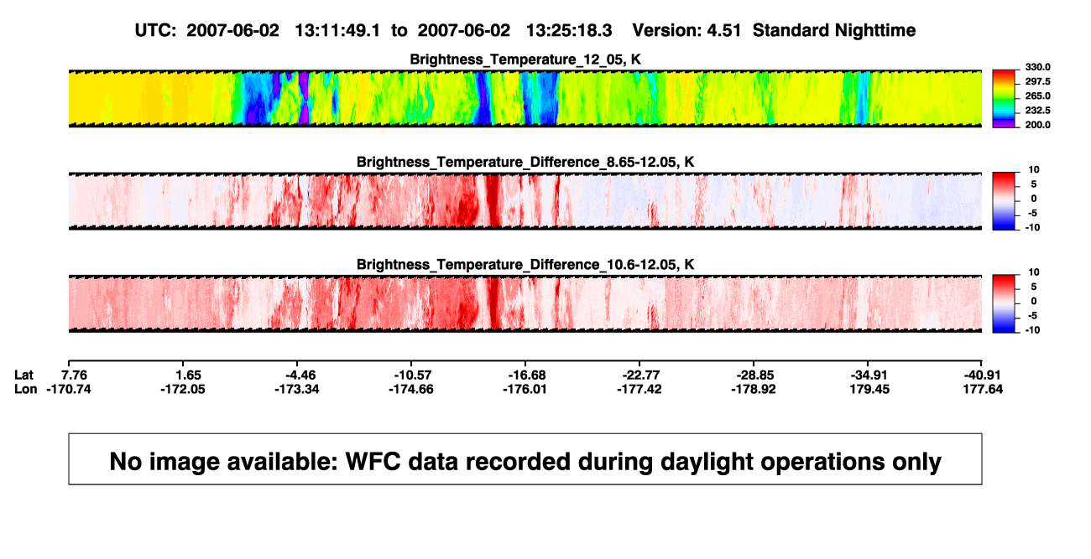This screenshot has height=559, width=1091.
Task: Click the 'Lat' axis row label
Action: [x=25, y=375]
